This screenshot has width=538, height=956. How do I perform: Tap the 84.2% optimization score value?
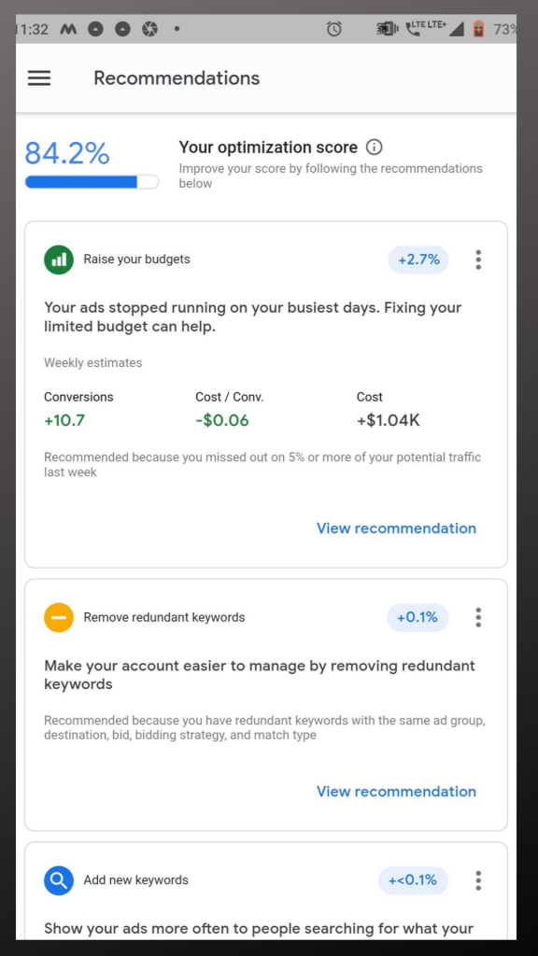point(66,152)
